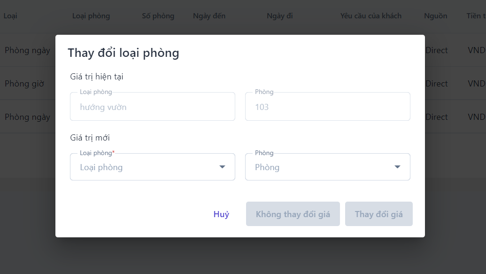Click the current Phòng field showing 103
Viewport: 486px width, 274px height.
(x=327, y=107)
